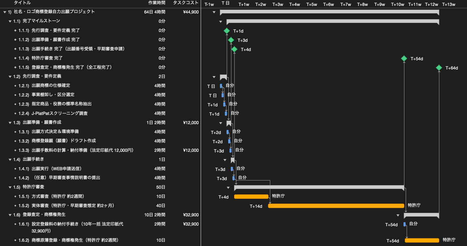
Task: Select the 特許庁審査 完了 milestone diamond at T+54d
Action: coord(404,58)
